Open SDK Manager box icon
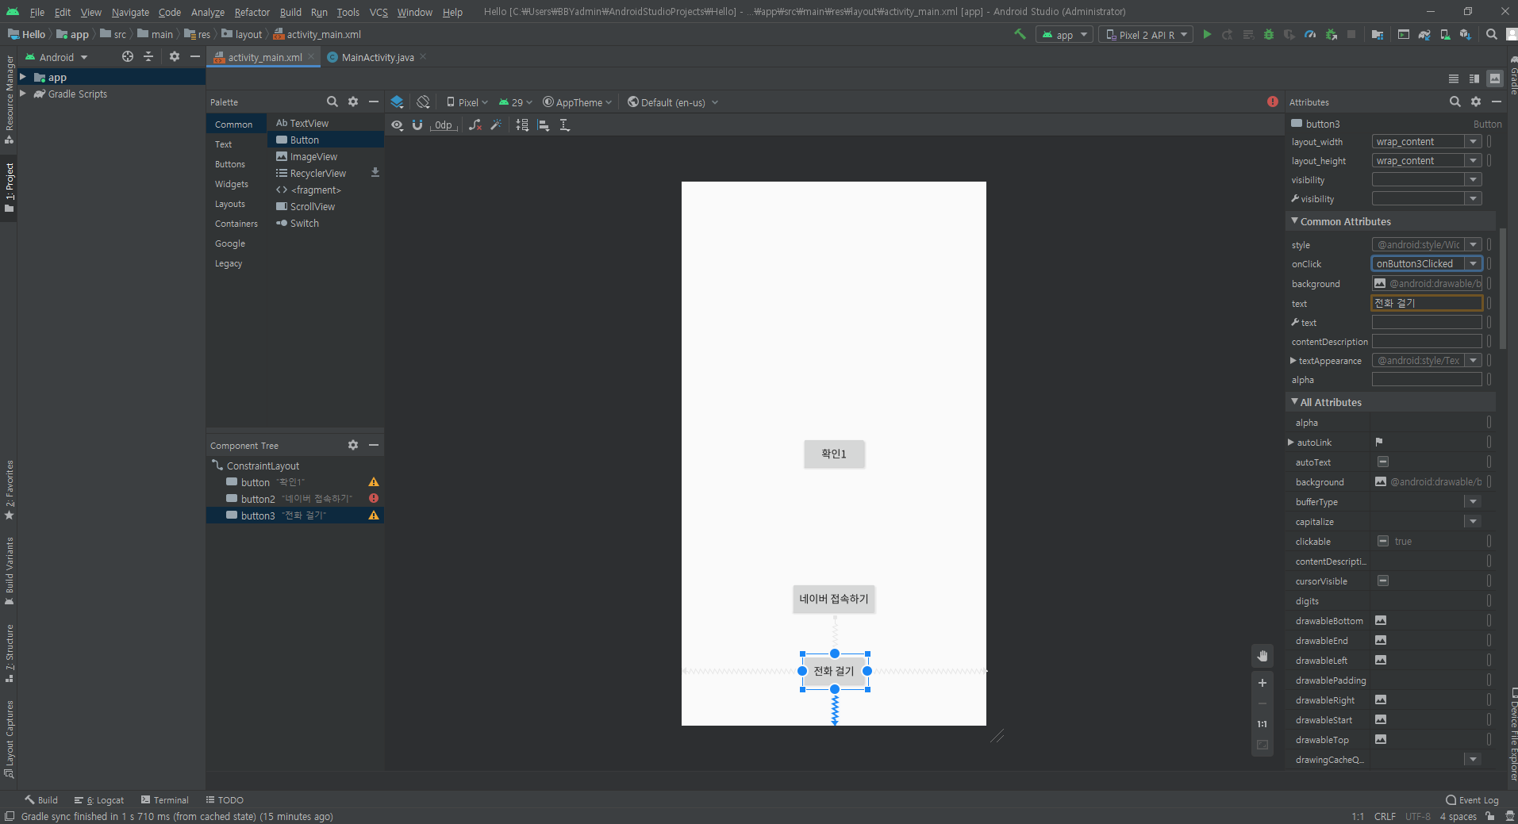 [1466, 34]
